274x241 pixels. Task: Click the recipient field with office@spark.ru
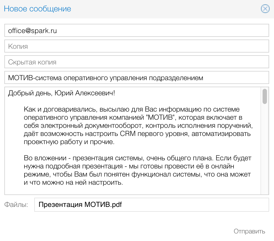click(136, 31)
